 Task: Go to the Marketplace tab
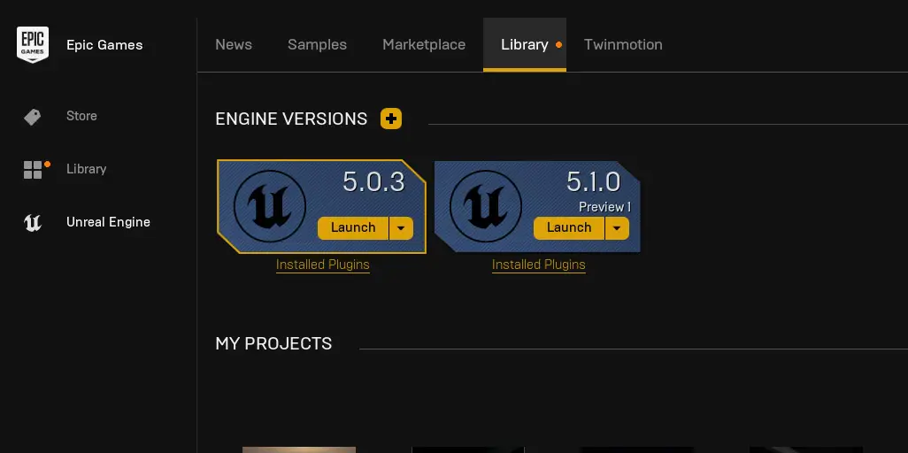pyautogui.click(x=424, y=45)
